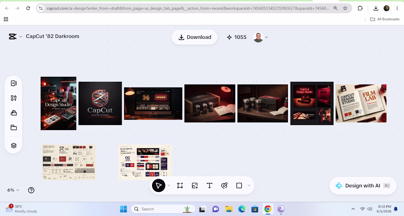Select the Text tool

(x=209, y=186)
